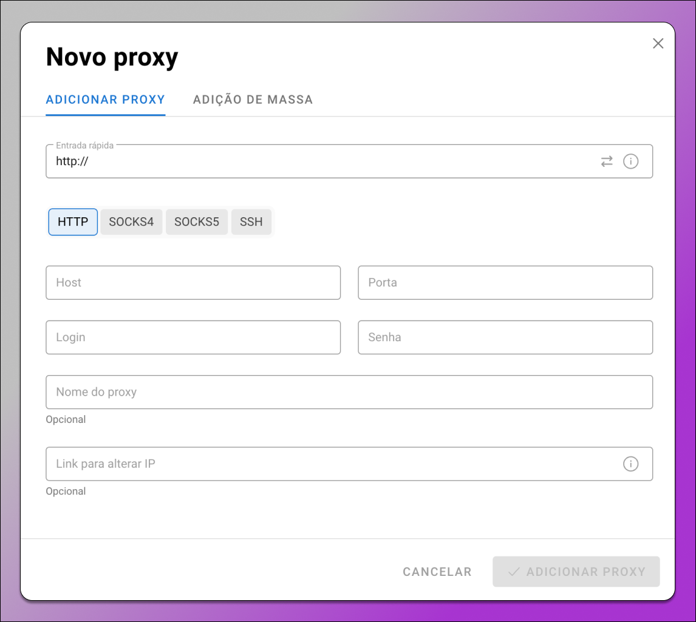Select the HTTP protocol option
The width and height of the screenshot is (696, 622).
[73, 222]
